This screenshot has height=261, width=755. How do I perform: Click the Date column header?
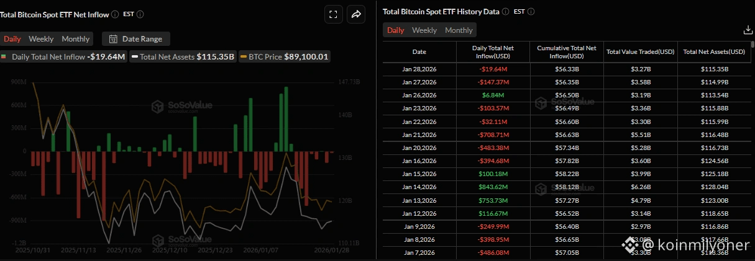click(x=419, y=52)
